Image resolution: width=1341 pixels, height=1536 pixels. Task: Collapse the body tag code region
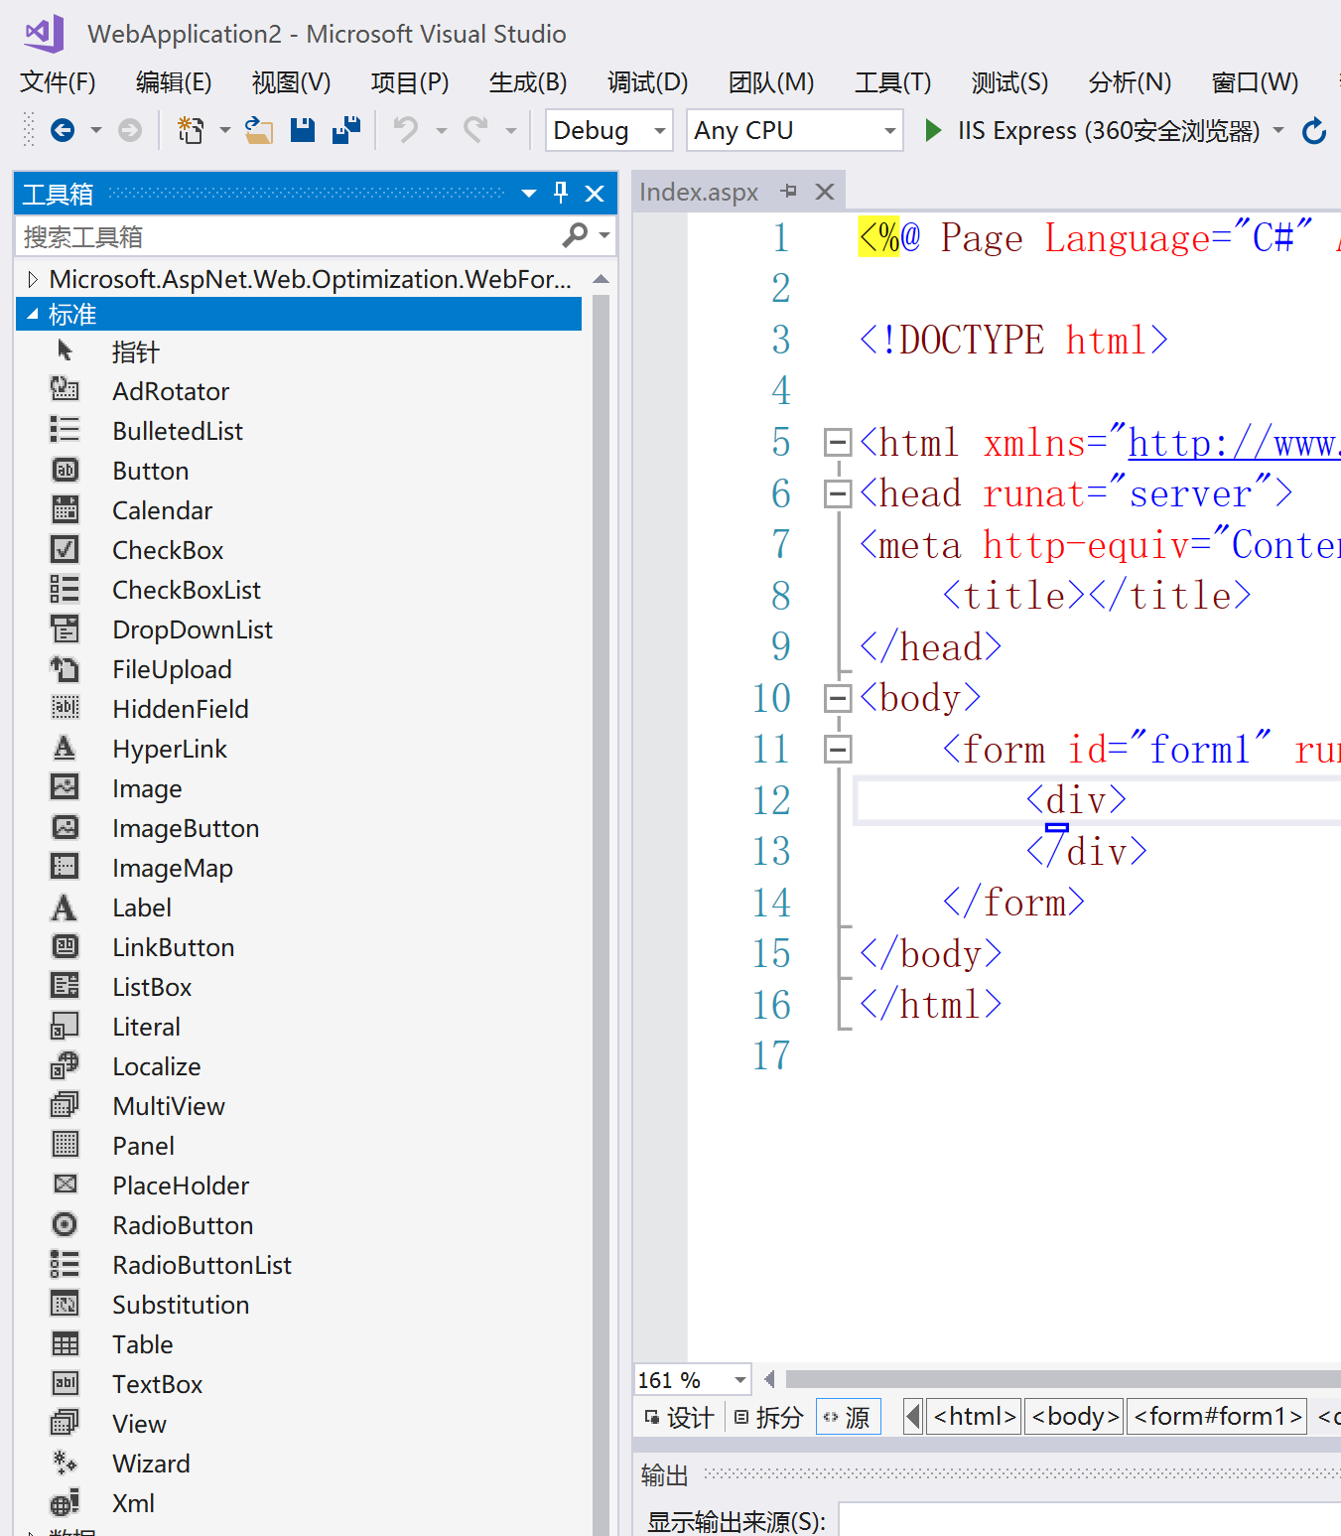coord(838,698)
